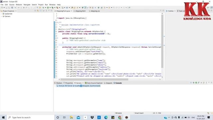Click the editor horizontal scrollbar thumb
Viewport: 213px width, 120px height.
[94, 79]
